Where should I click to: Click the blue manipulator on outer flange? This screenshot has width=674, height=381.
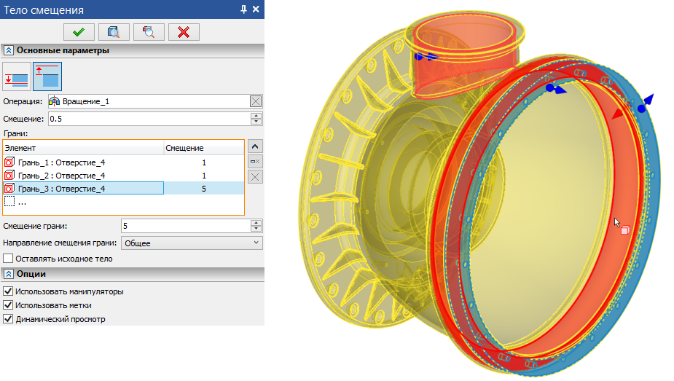pyautogui.click(x=645, y=104)
